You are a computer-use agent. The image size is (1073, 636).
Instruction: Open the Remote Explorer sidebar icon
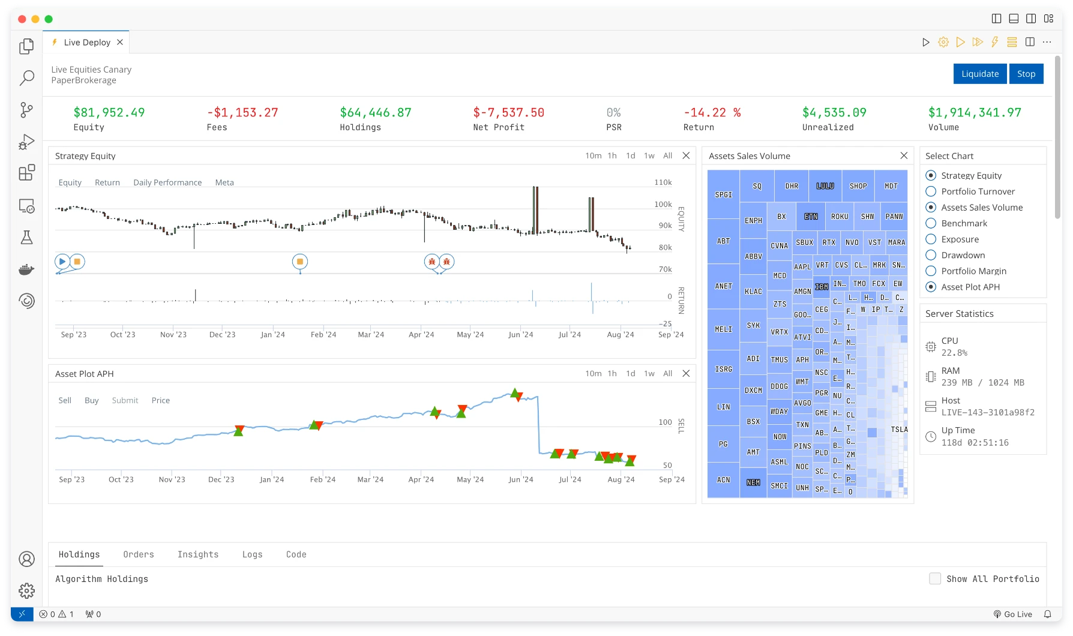(x=26, y=206)
